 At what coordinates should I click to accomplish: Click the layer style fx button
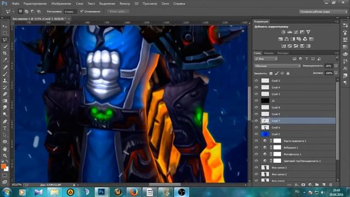point(296,185)
